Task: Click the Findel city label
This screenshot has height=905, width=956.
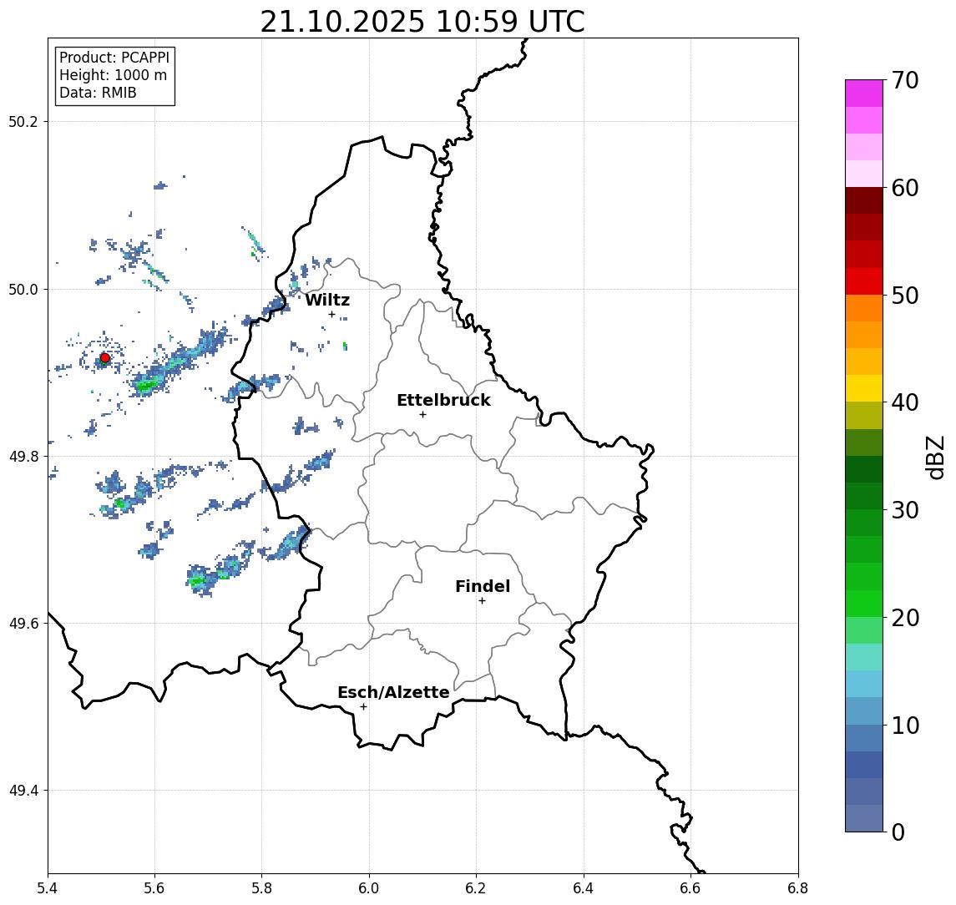Action: pyautogui.click(x=483, y=586)
